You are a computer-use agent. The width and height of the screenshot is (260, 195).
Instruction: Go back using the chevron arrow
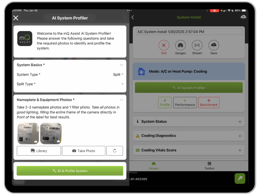tap(133, 17)
